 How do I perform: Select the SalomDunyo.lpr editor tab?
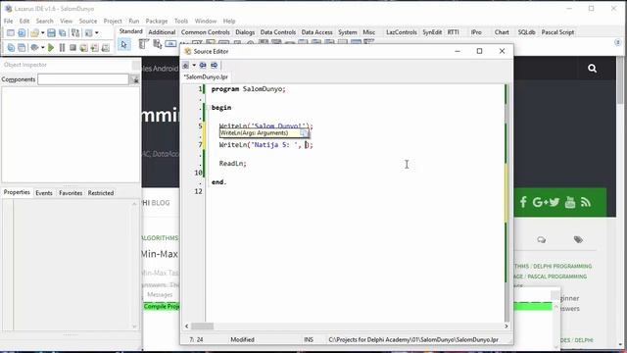coord(206,76)
